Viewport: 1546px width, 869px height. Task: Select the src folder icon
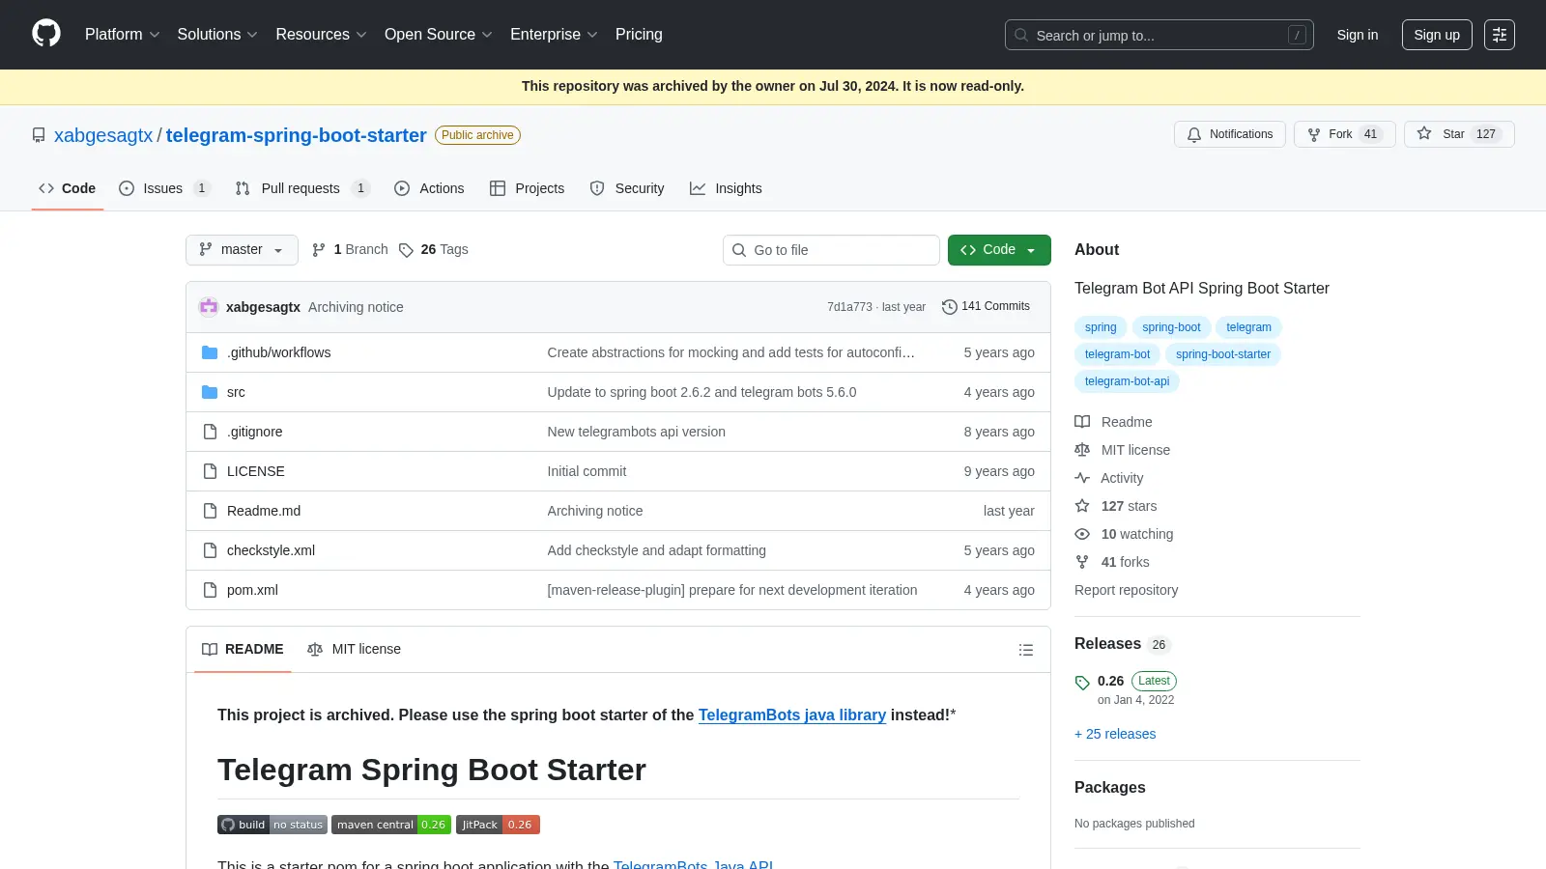coord(210,392)
